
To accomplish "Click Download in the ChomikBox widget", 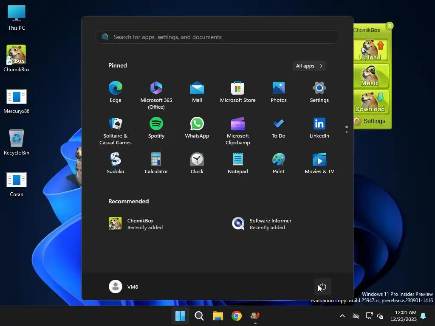I will (370, 102).
